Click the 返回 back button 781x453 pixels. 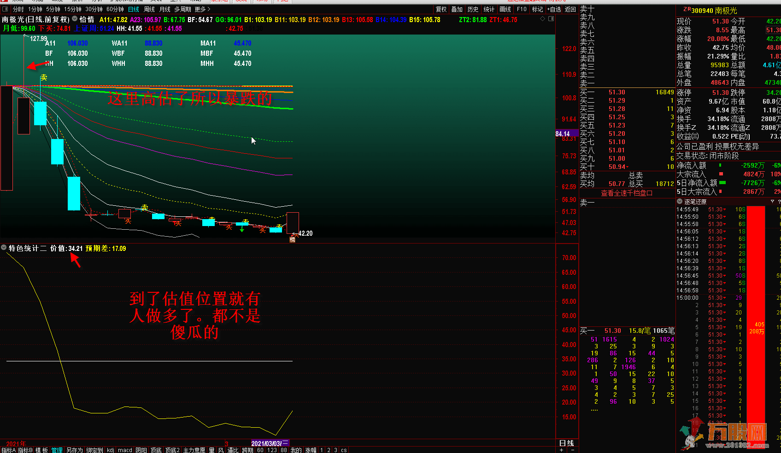pyautogui.click(x=570, y=9)
